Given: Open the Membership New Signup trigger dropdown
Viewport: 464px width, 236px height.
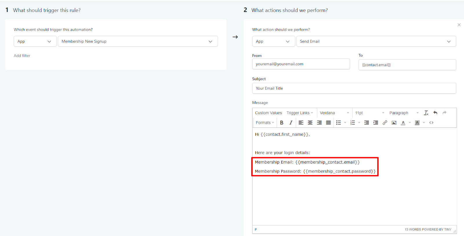Looking at the screenshot, I should 138,41.
